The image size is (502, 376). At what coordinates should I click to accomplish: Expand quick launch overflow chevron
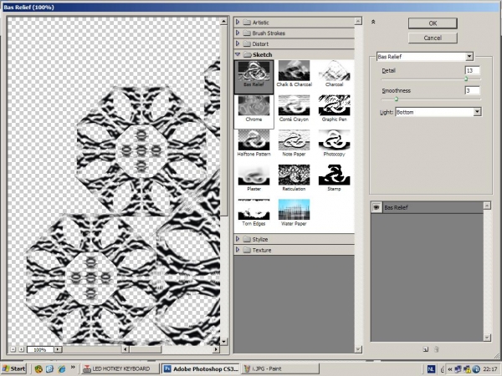click(x=73, y=367)
